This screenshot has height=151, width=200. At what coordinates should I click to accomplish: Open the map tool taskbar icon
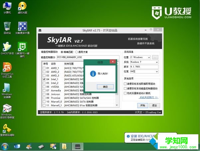coord(53,147)
